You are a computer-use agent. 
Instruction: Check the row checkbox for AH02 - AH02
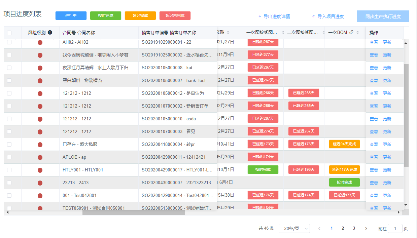[x=9, y=42]
